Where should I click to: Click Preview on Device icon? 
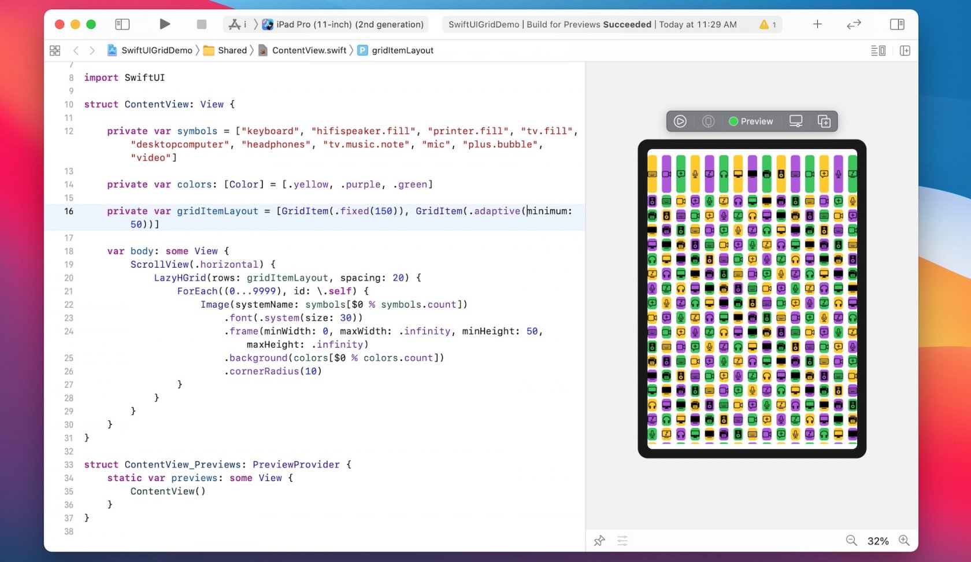796,121
